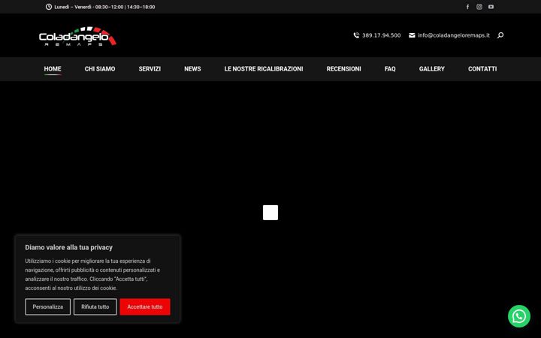
Task: Open the FAQ page
Action: [x=390, y=69]
